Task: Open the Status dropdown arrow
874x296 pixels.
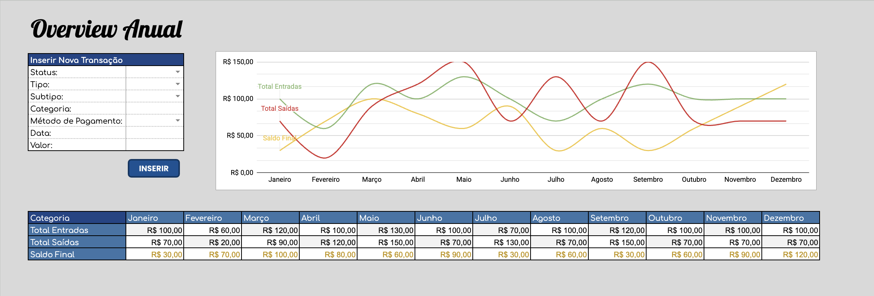Action: (178, 72)
